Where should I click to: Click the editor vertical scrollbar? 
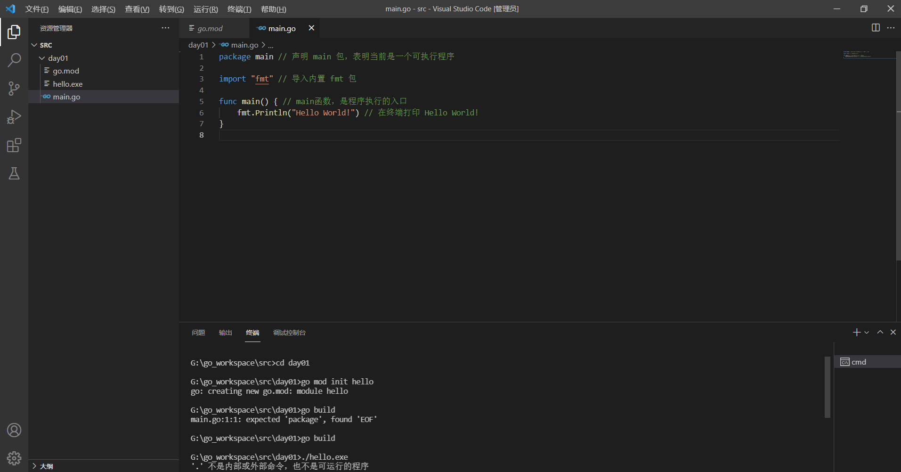tap(899, 155)
